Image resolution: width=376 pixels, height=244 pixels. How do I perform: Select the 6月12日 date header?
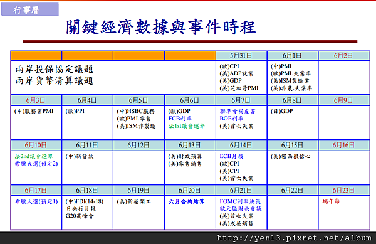tap(138, 145)
